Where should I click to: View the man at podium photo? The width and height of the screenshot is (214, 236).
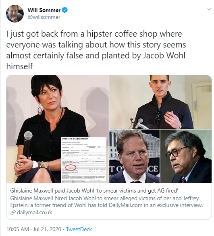160,102
